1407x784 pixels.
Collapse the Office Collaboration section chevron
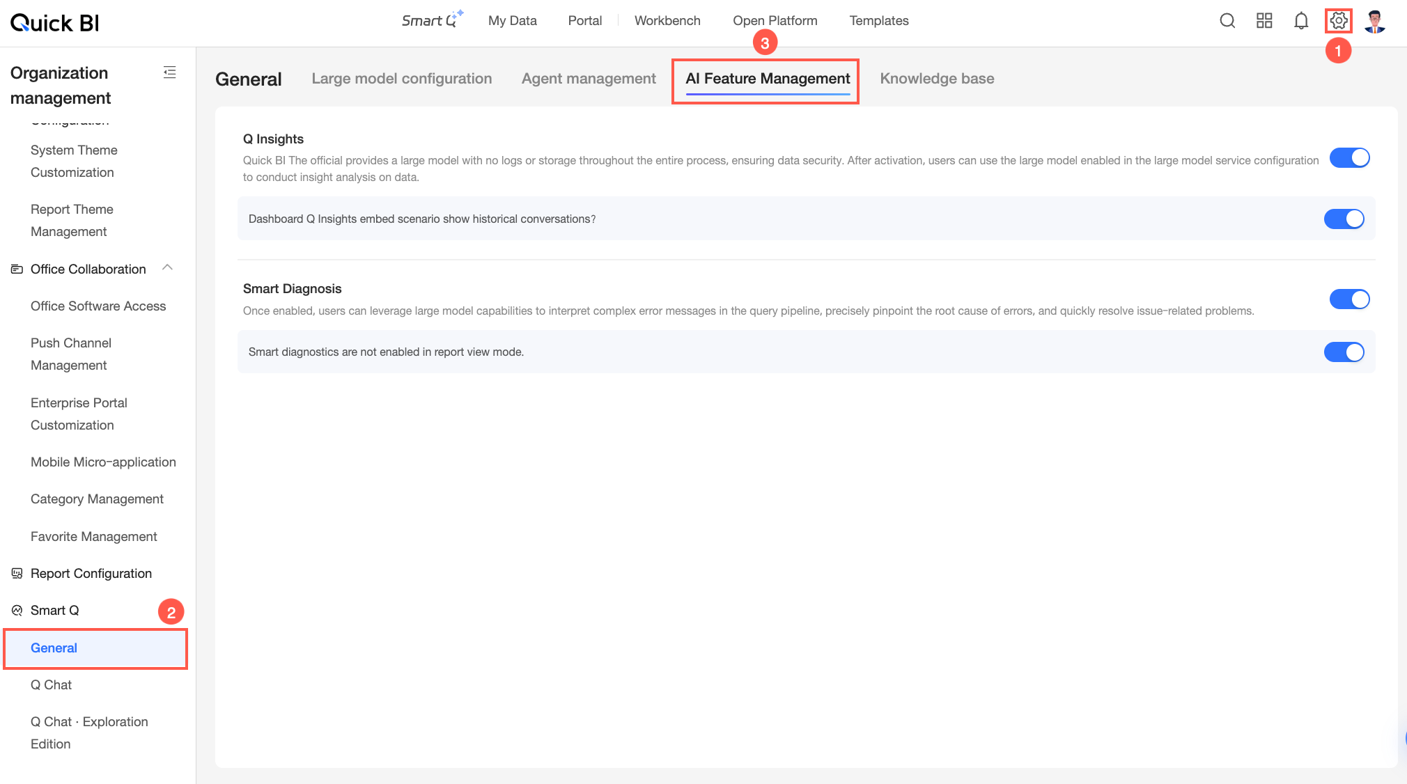[167, 268]
